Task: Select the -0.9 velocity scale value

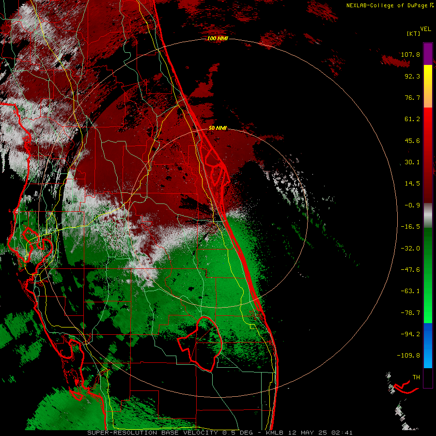Action: (x=412, y=205)
